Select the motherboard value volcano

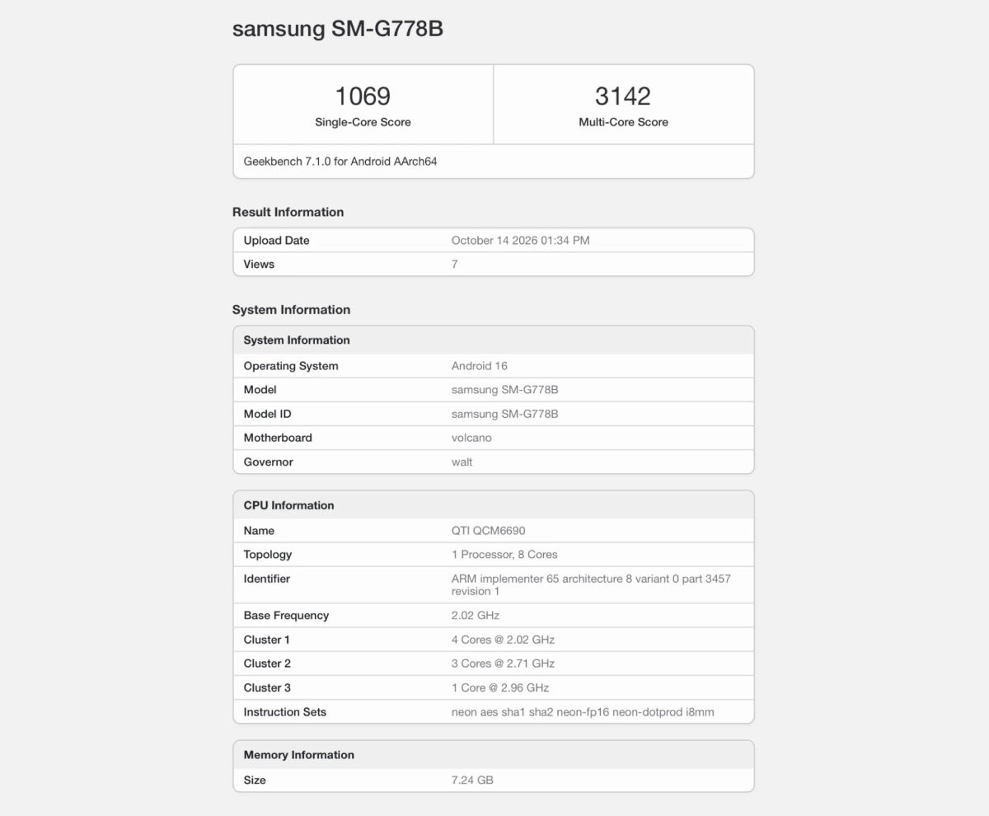point(471,438)
